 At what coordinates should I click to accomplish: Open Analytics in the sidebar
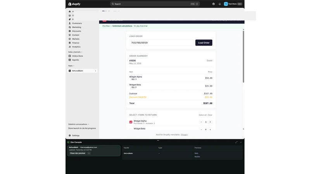click(76, 47)
